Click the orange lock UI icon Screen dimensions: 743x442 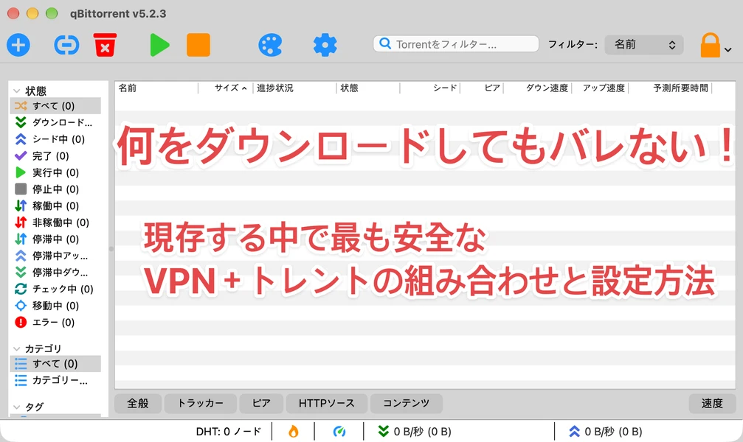[710, 46]
